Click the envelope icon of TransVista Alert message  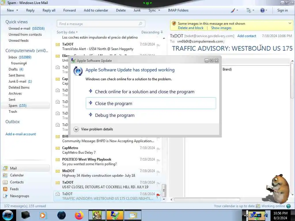[58, 45]
